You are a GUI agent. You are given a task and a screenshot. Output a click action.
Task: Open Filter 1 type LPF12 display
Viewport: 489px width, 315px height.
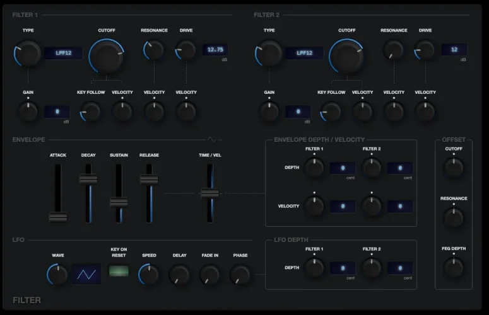pos(63,54)
